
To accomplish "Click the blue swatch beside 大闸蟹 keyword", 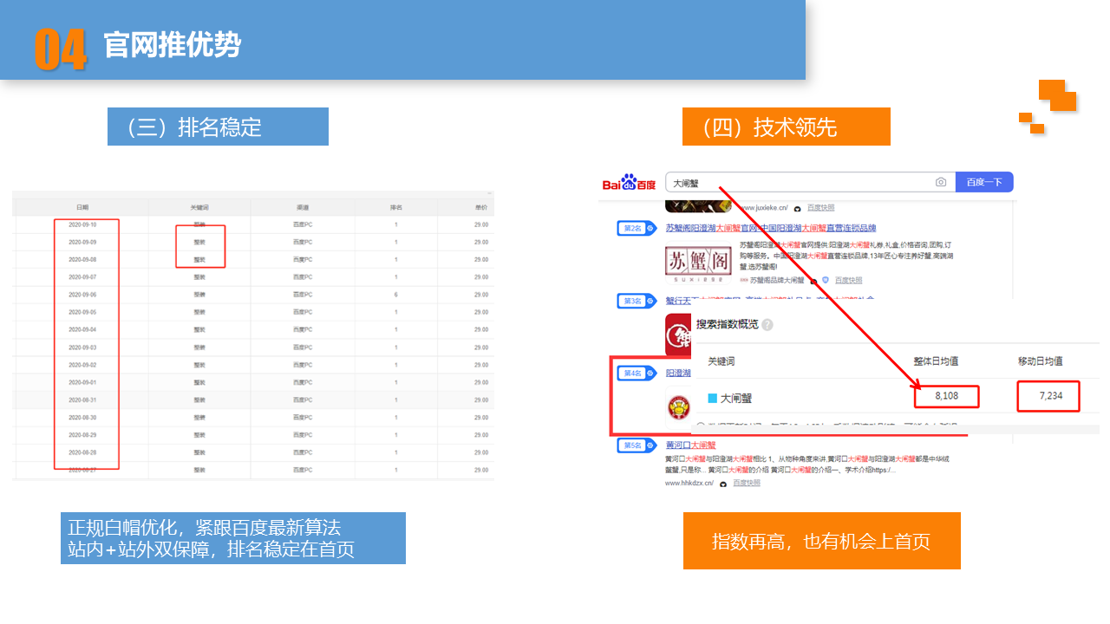I will point(712,398).
